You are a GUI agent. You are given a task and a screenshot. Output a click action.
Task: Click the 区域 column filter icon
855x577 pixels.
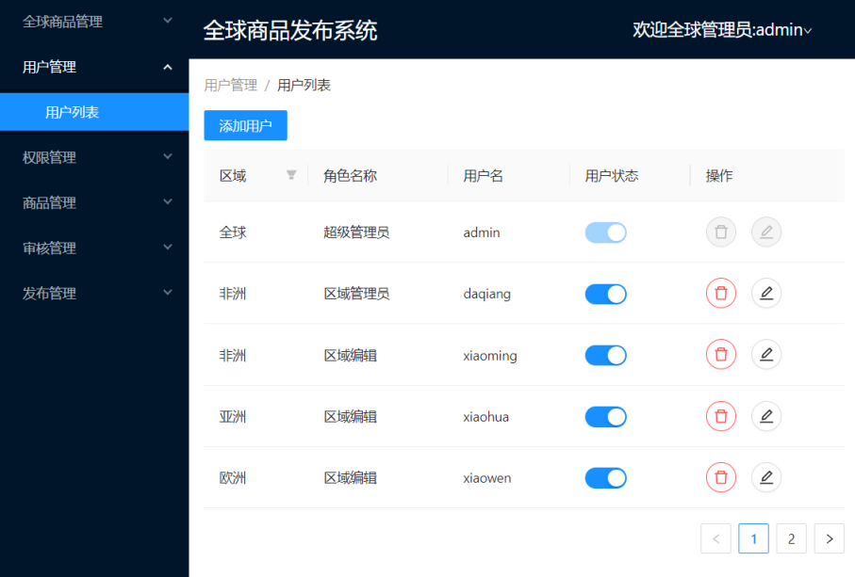click(291, 175)
